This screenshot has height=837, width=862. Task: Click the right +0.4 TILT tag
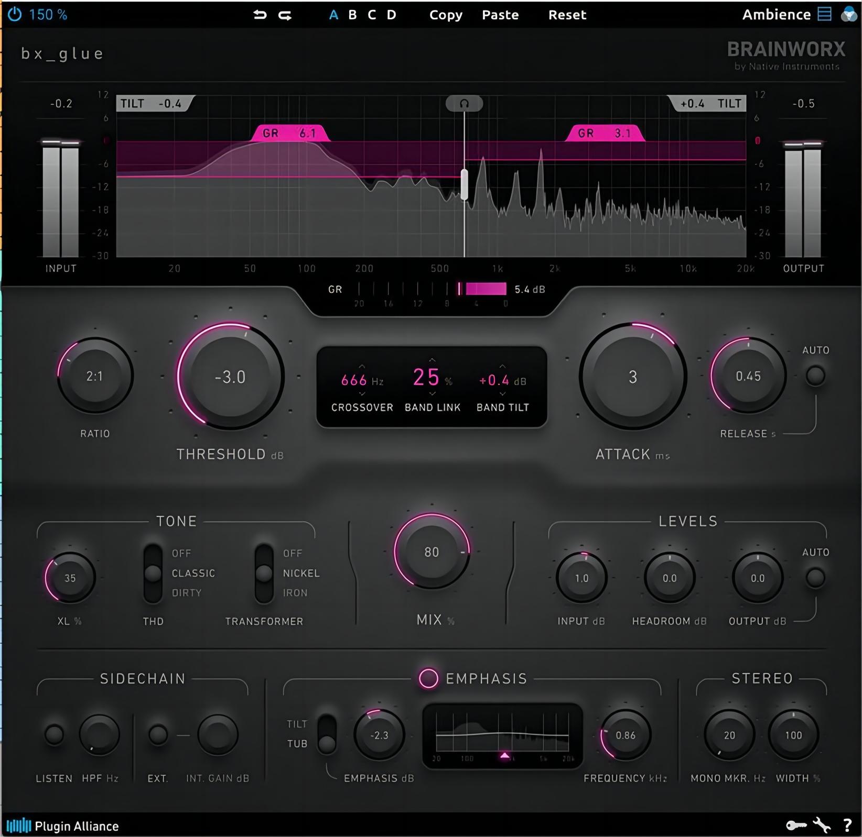(x=707, y=103)
